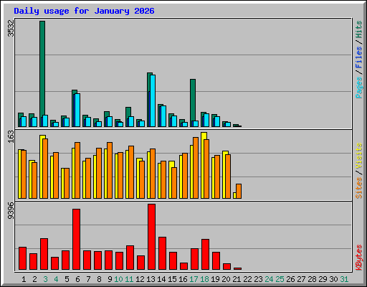The image size is (367, 287).
Task: Click the red KBytes bar for day 3
Action: (x=44, y=254)
